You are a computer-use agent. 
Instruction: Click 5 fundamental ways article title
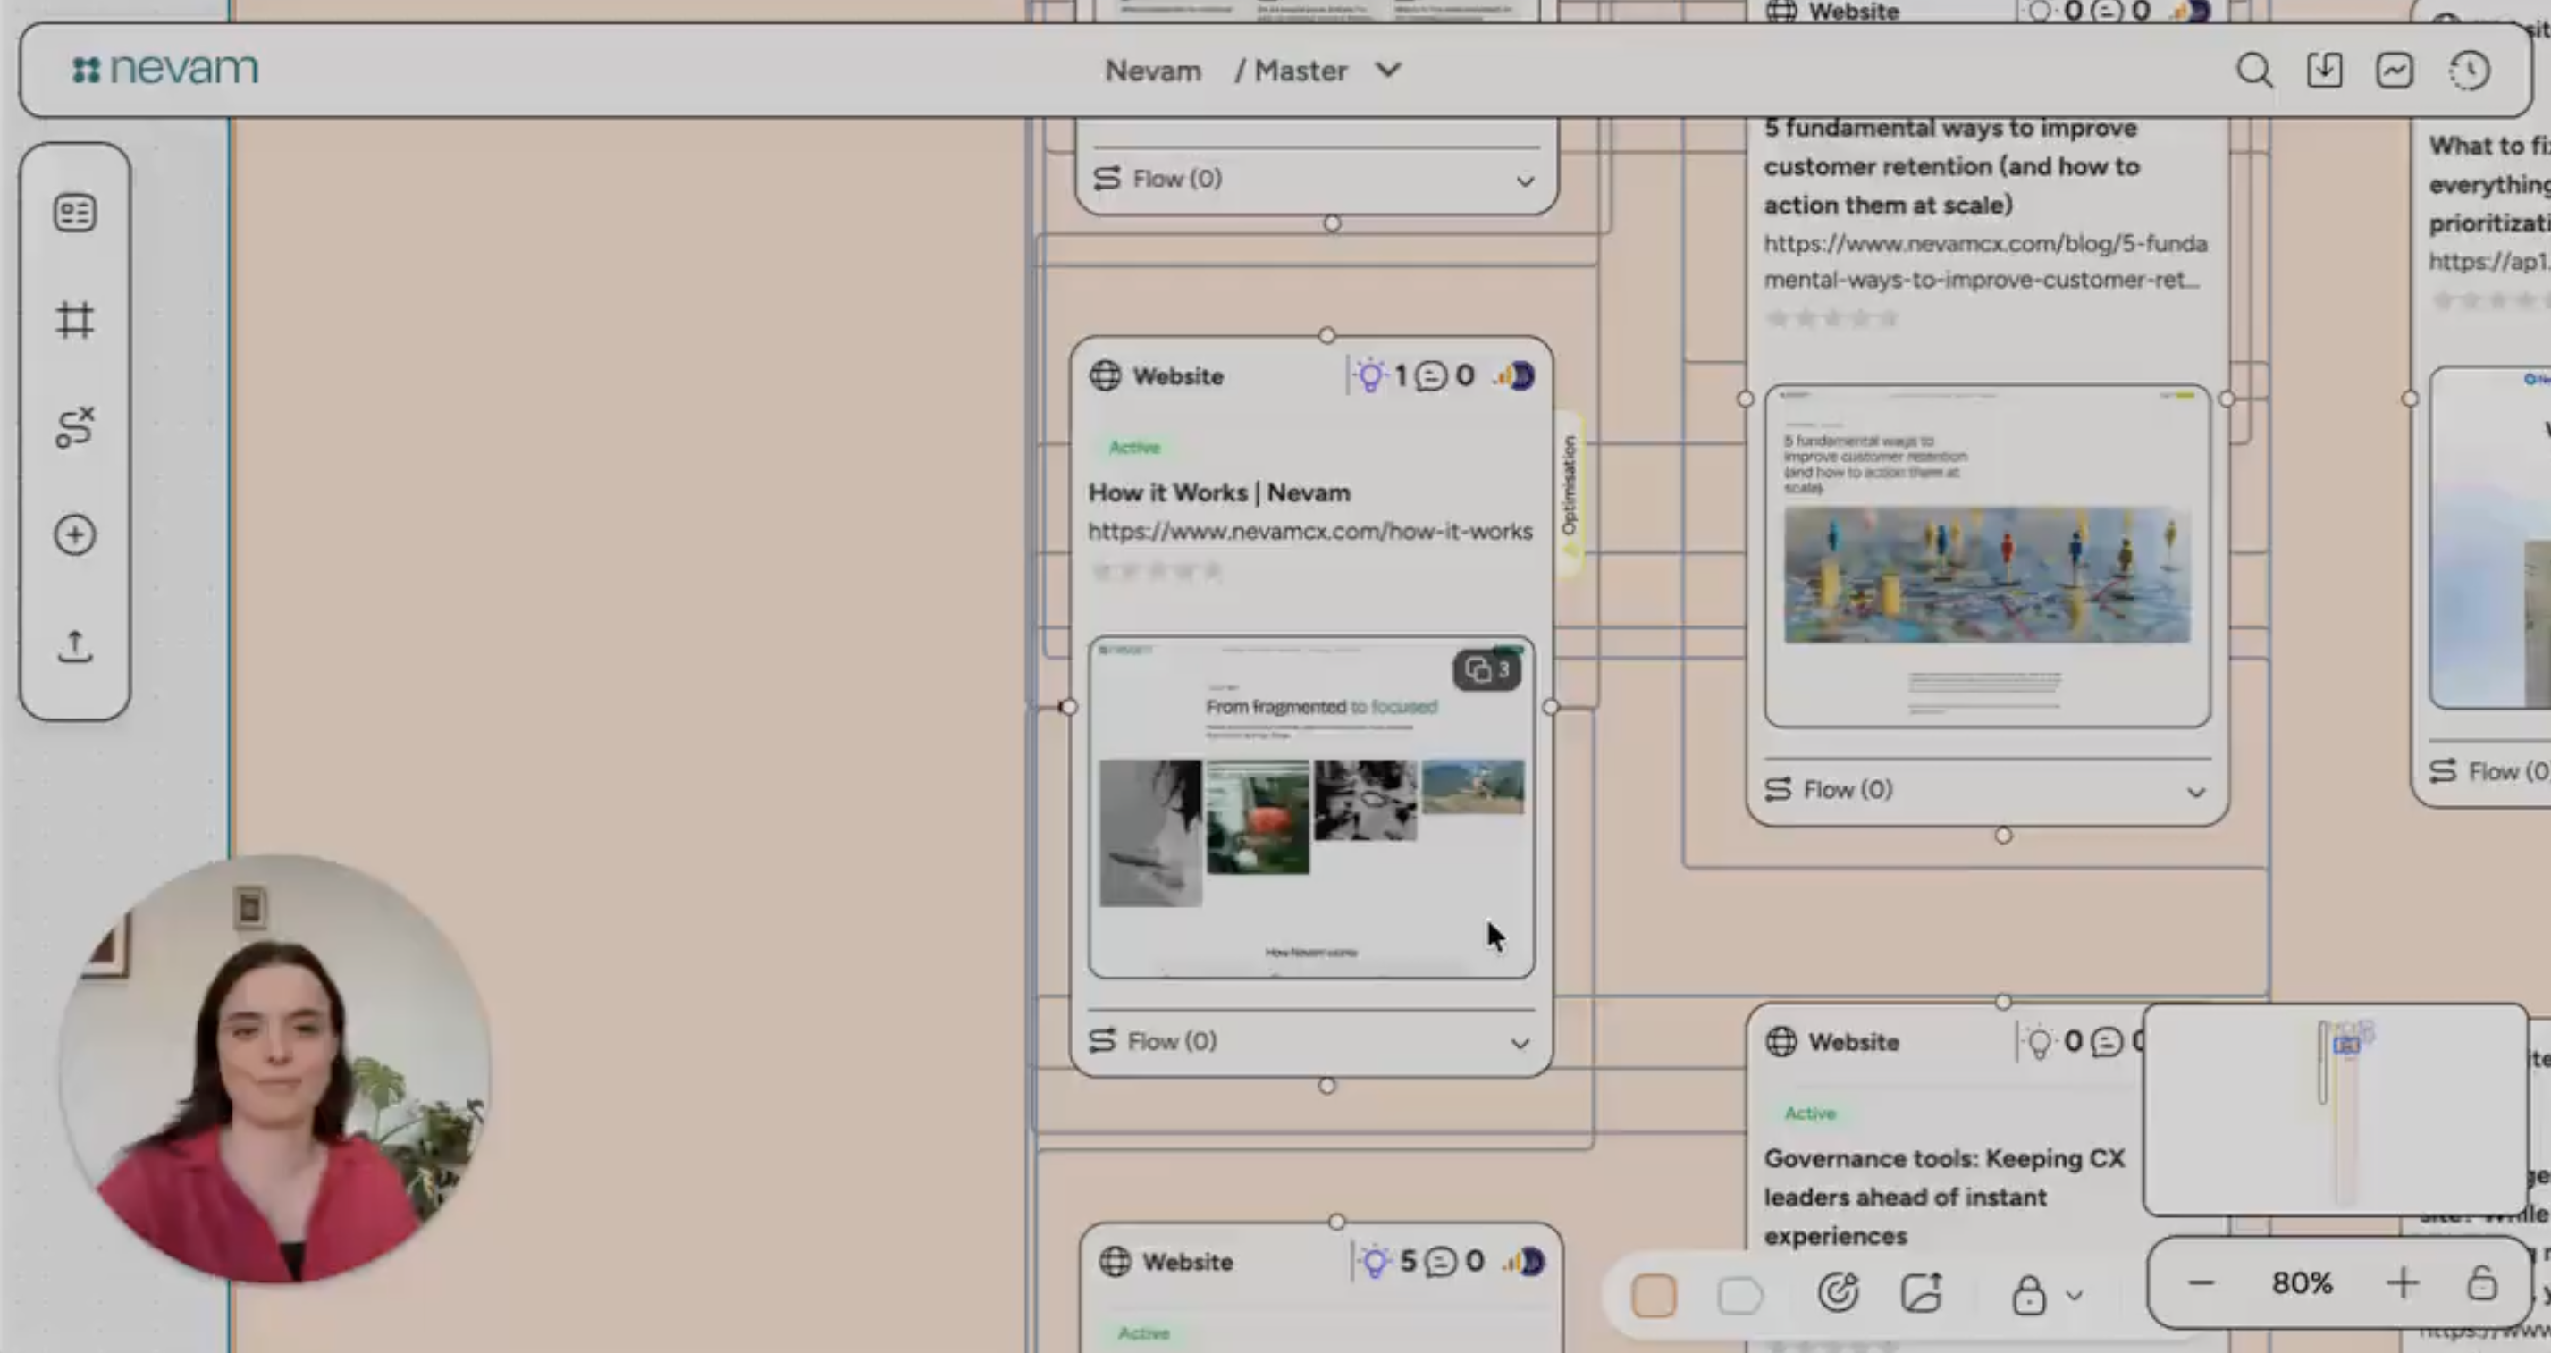[1951, 166]
